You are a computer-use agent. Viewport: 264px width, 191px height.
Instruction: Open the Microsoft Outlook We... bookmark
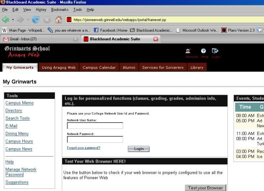(197, 30)
